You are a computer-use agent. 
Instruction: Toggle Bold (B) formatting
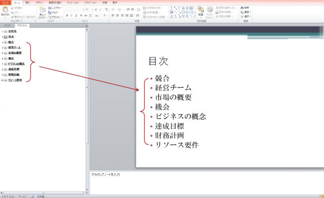point(67,16)
